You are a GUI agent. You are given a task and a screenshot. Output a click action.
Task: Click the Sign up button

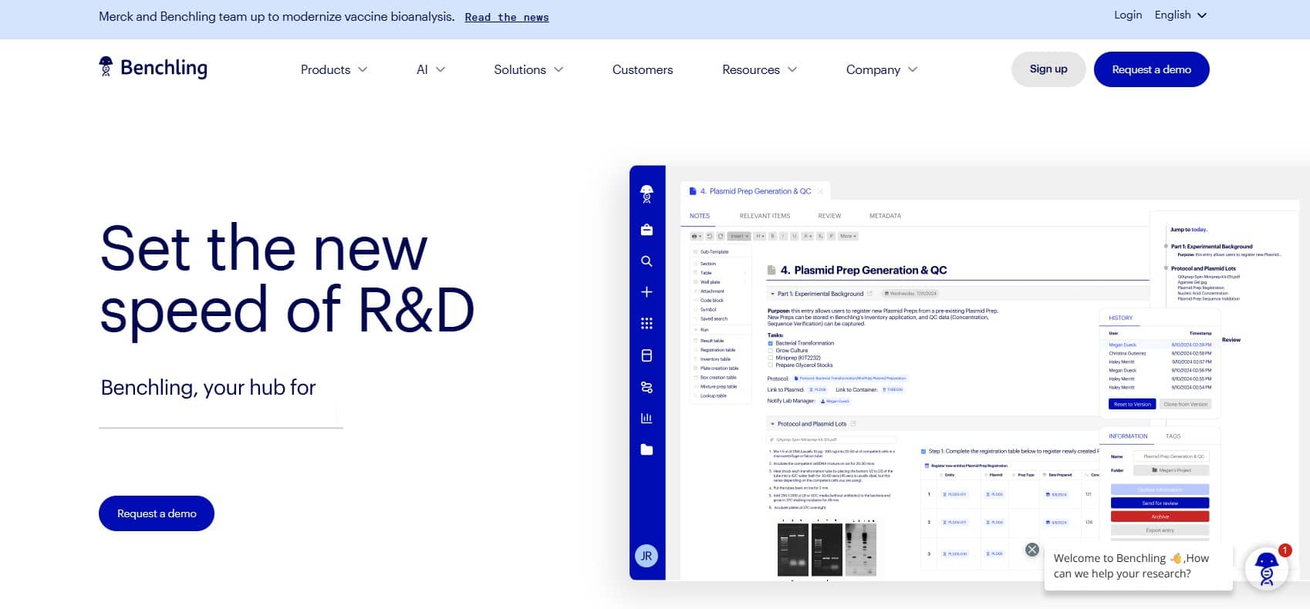1048,69
